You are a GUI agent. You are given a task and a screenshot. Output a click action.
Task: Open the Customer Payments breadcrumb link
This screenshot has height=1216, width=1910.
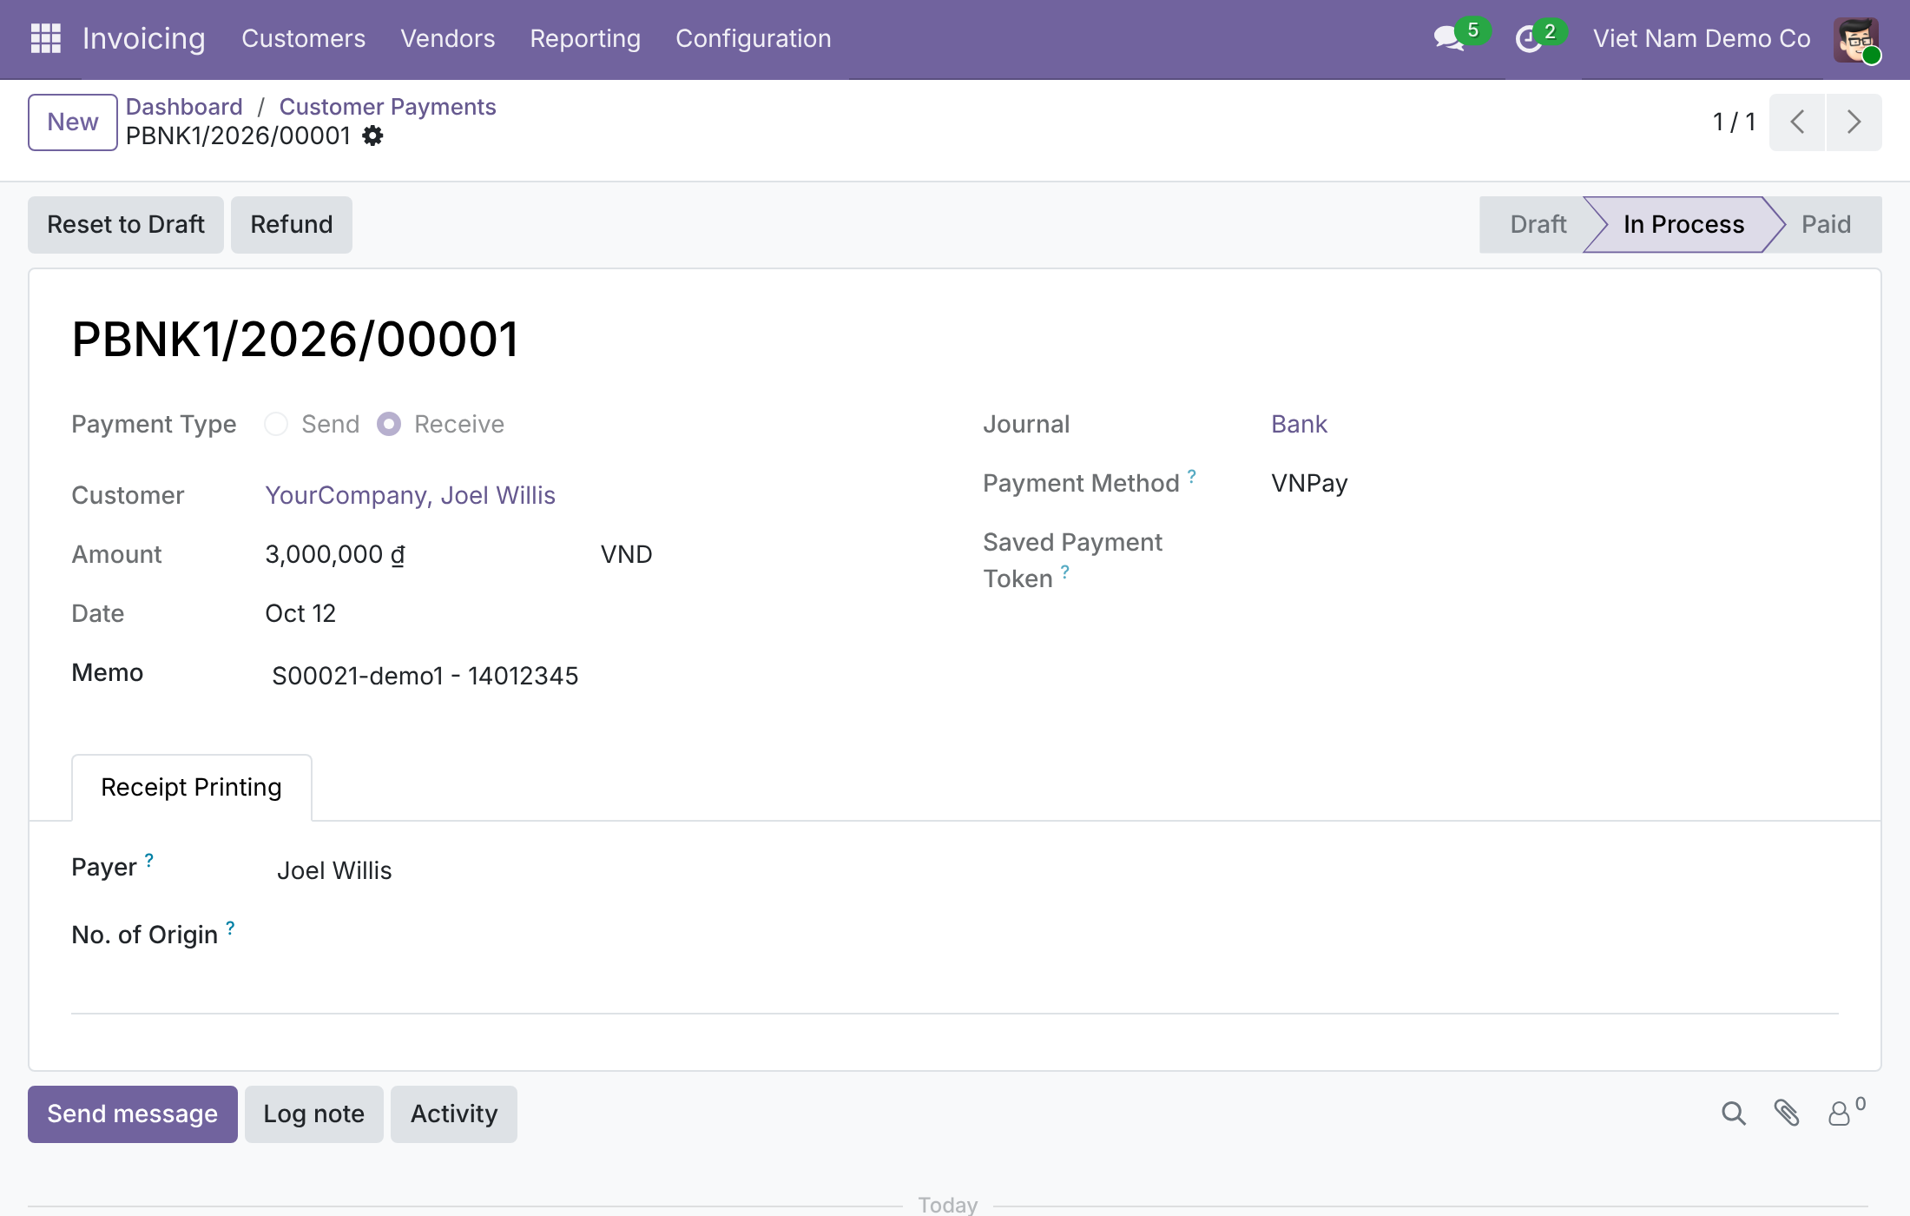click(387, 106)
